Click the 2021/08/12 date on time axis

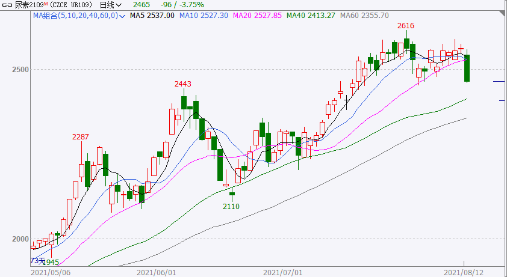[x=464, y=272]
